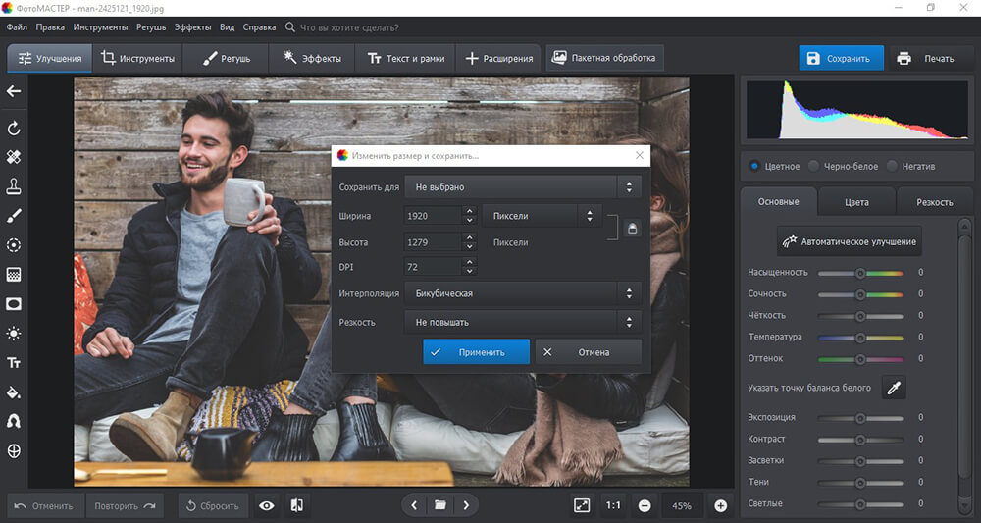
Task: Toggle the eye preview icon at bottom
Action: 267,505
